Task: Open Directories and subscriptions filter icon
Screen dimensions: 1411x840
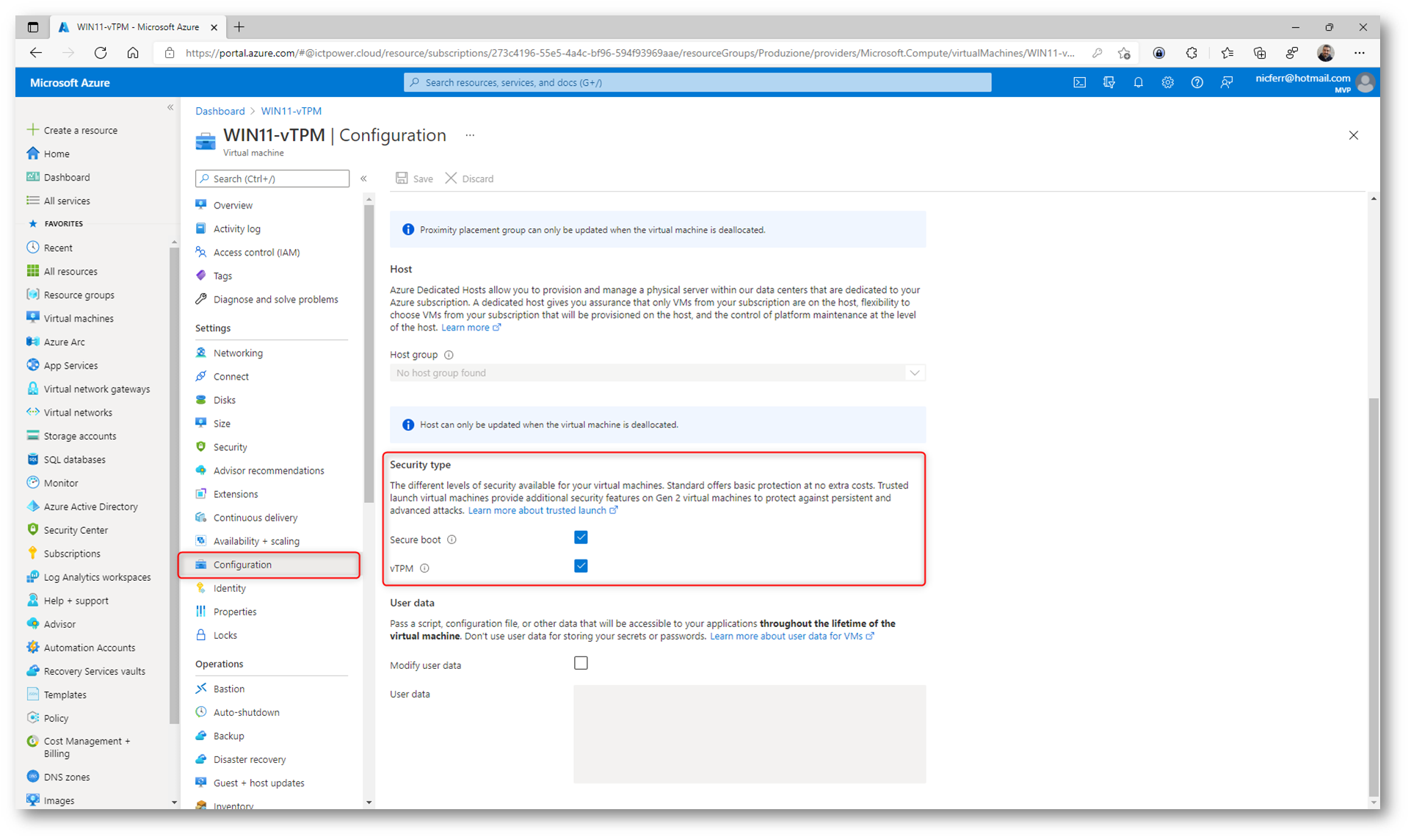Action: pyautogui.click(x=1109, y=82)
